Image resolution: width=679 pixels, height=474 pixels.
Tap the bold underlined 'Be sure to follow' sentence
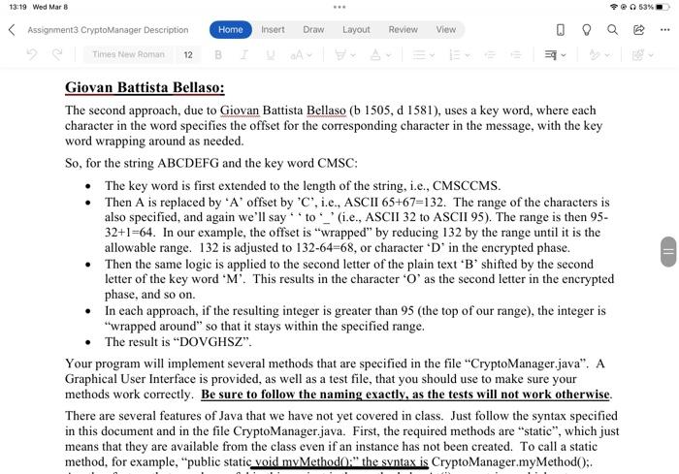point(405,395)
